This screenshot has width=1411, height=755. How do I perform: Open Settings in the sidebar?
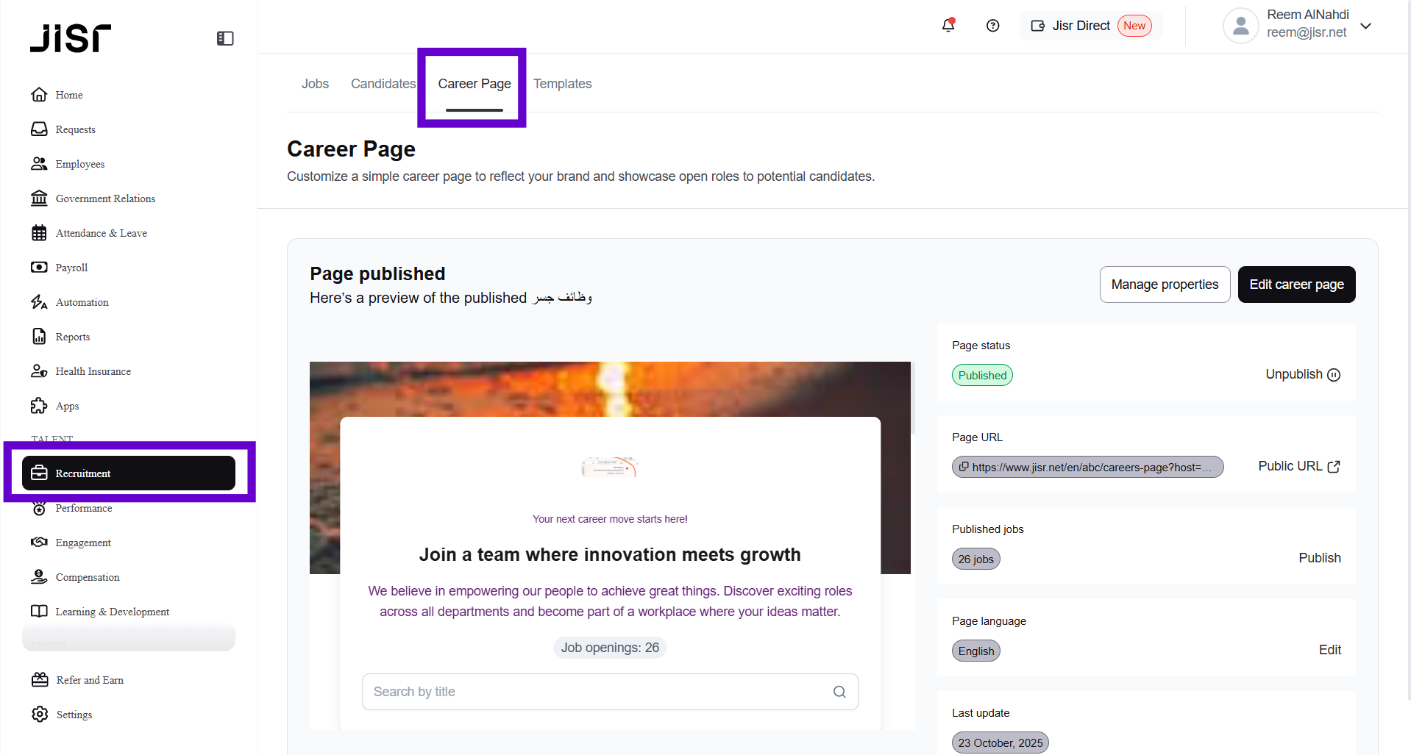(x=74, y=715)
